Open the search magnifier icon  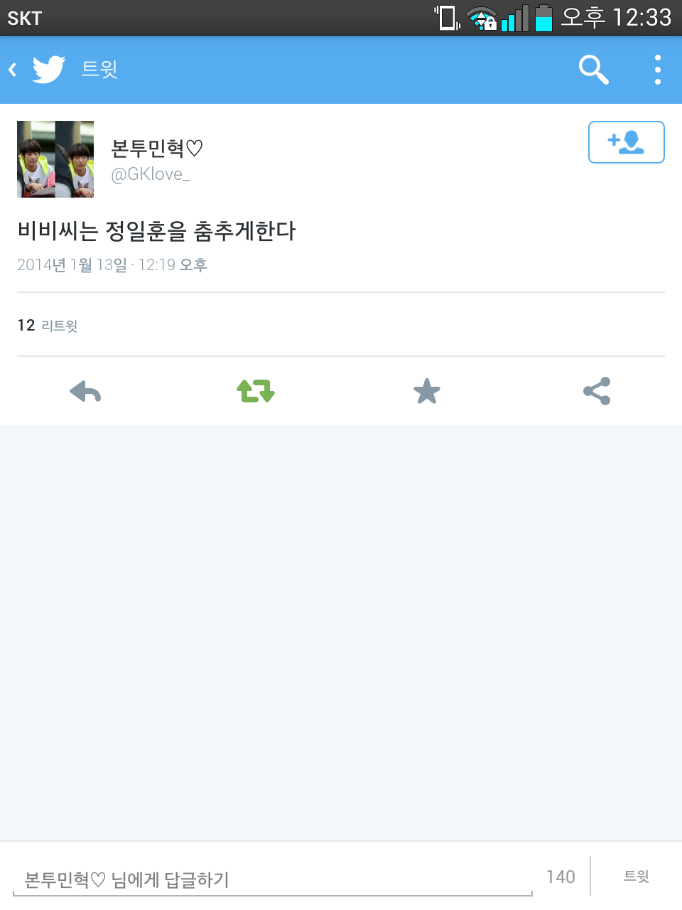pyautogui.click(x=594, y=70)
